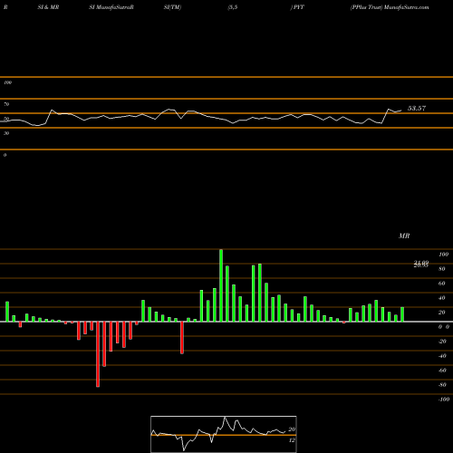Click the overlapping 21.09 value label near MR axis
Image resolution: width=453 pixels, height=453 pixels.
tap(421, 263)
